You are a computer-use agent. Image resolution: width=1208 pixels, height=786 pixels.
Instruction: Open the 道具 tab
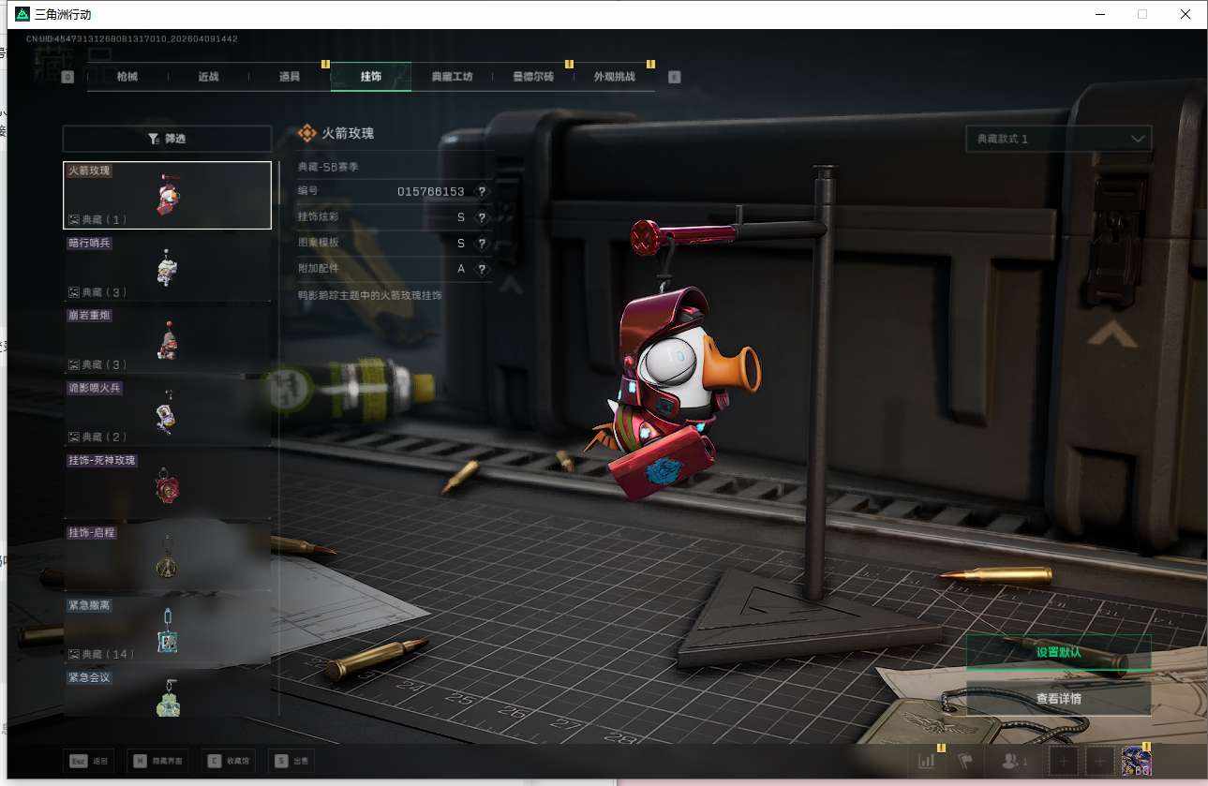point(290,77)
